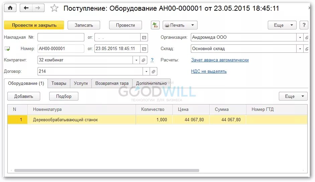Open the top Еще menu

coord(282,25)
